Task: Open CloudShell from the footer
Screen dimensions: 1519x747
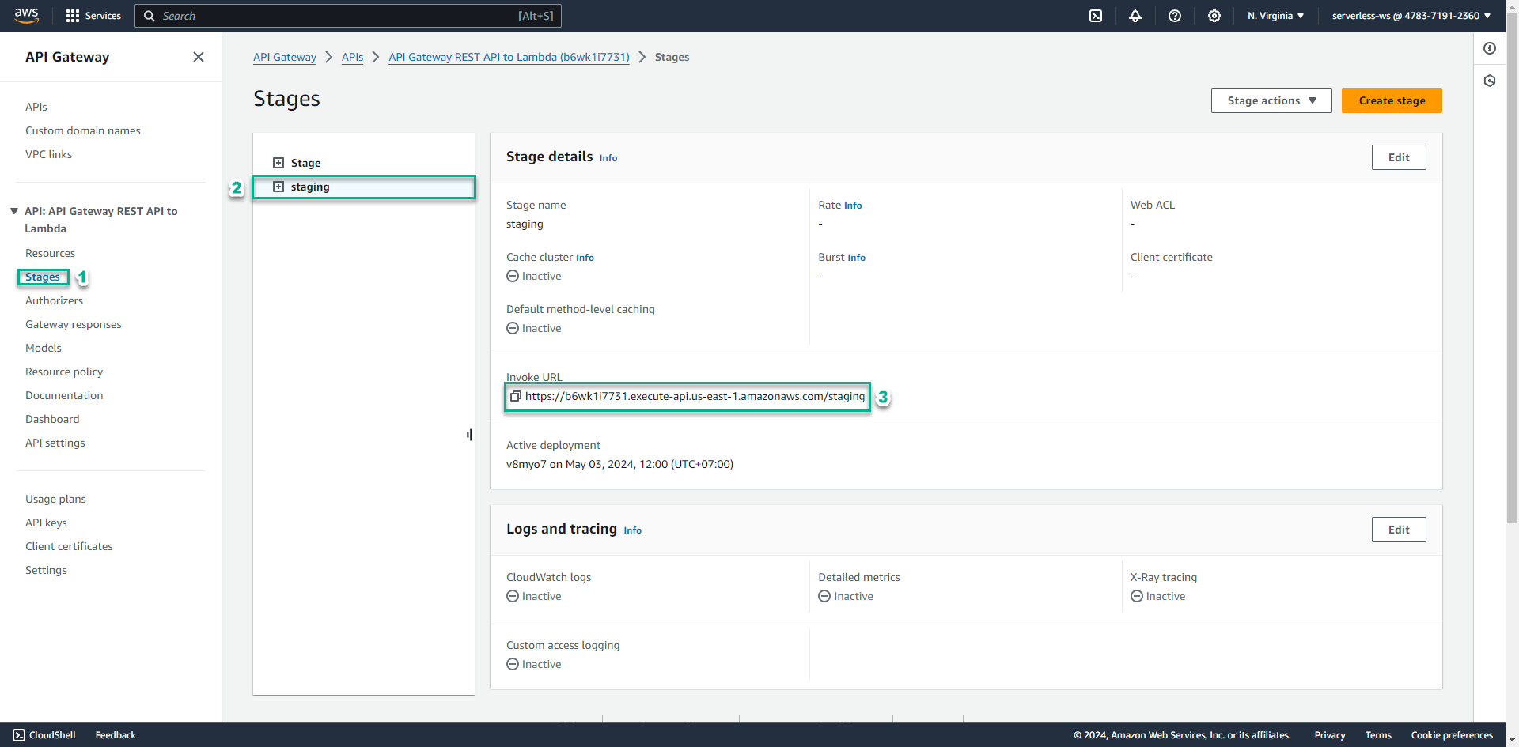Action: 44,735
